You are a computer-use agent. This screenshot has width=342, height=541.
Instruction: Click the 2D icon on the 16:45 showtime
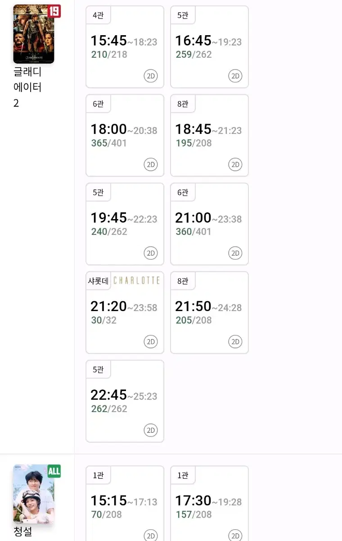coord(235,76)
